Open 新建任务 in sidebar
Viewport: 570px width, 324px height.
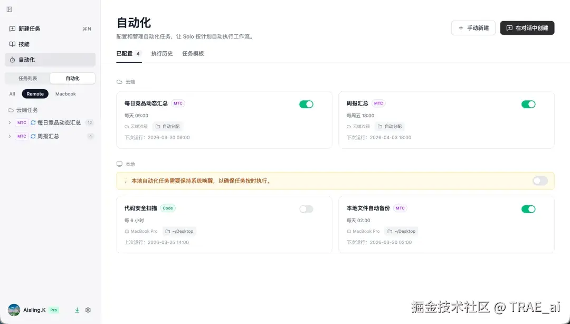tap(50, 28)
